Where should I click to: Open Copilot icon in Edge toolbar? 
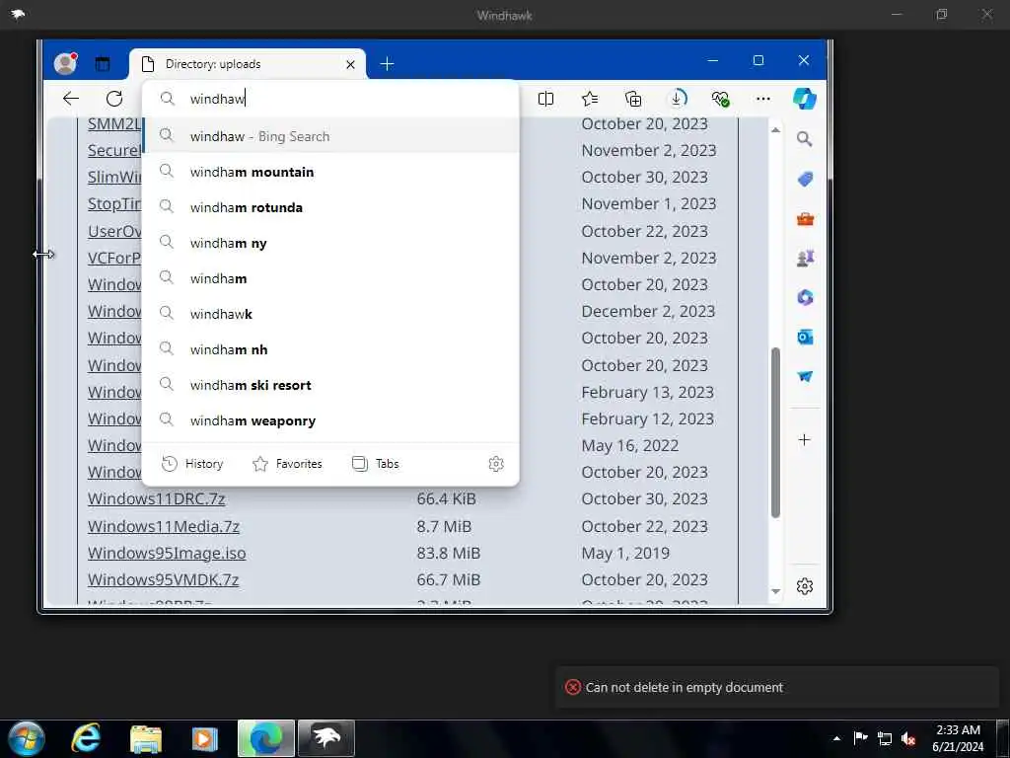[x=805, y=99]
